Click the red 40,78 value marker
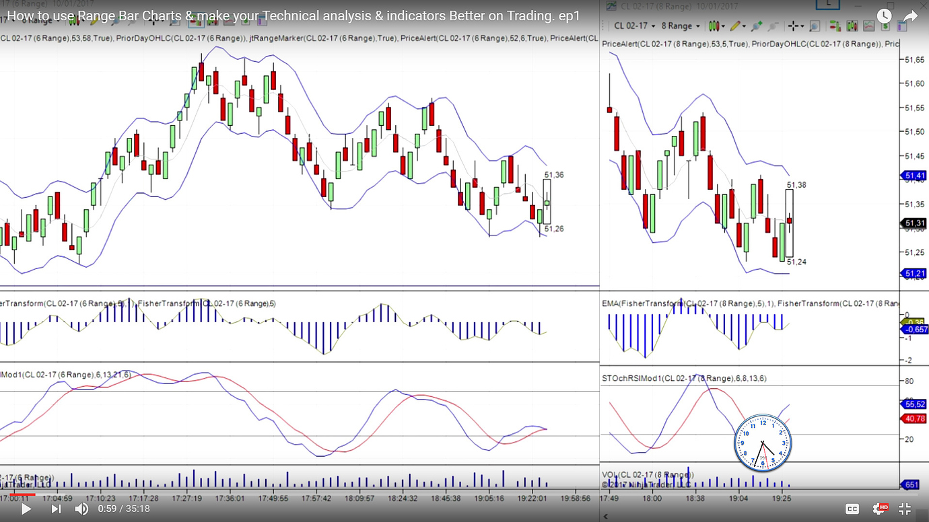This screenshot has width=929, height=522. pyautogui.click(x=914, y=418)
